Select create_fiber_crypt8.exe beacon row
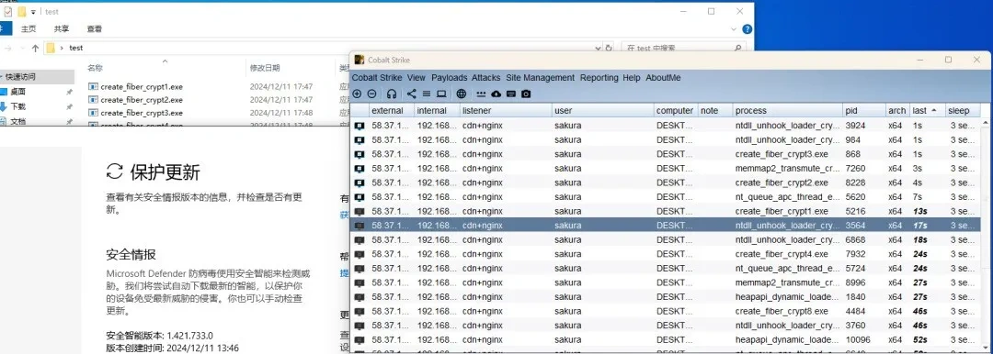 pos(666,311)
